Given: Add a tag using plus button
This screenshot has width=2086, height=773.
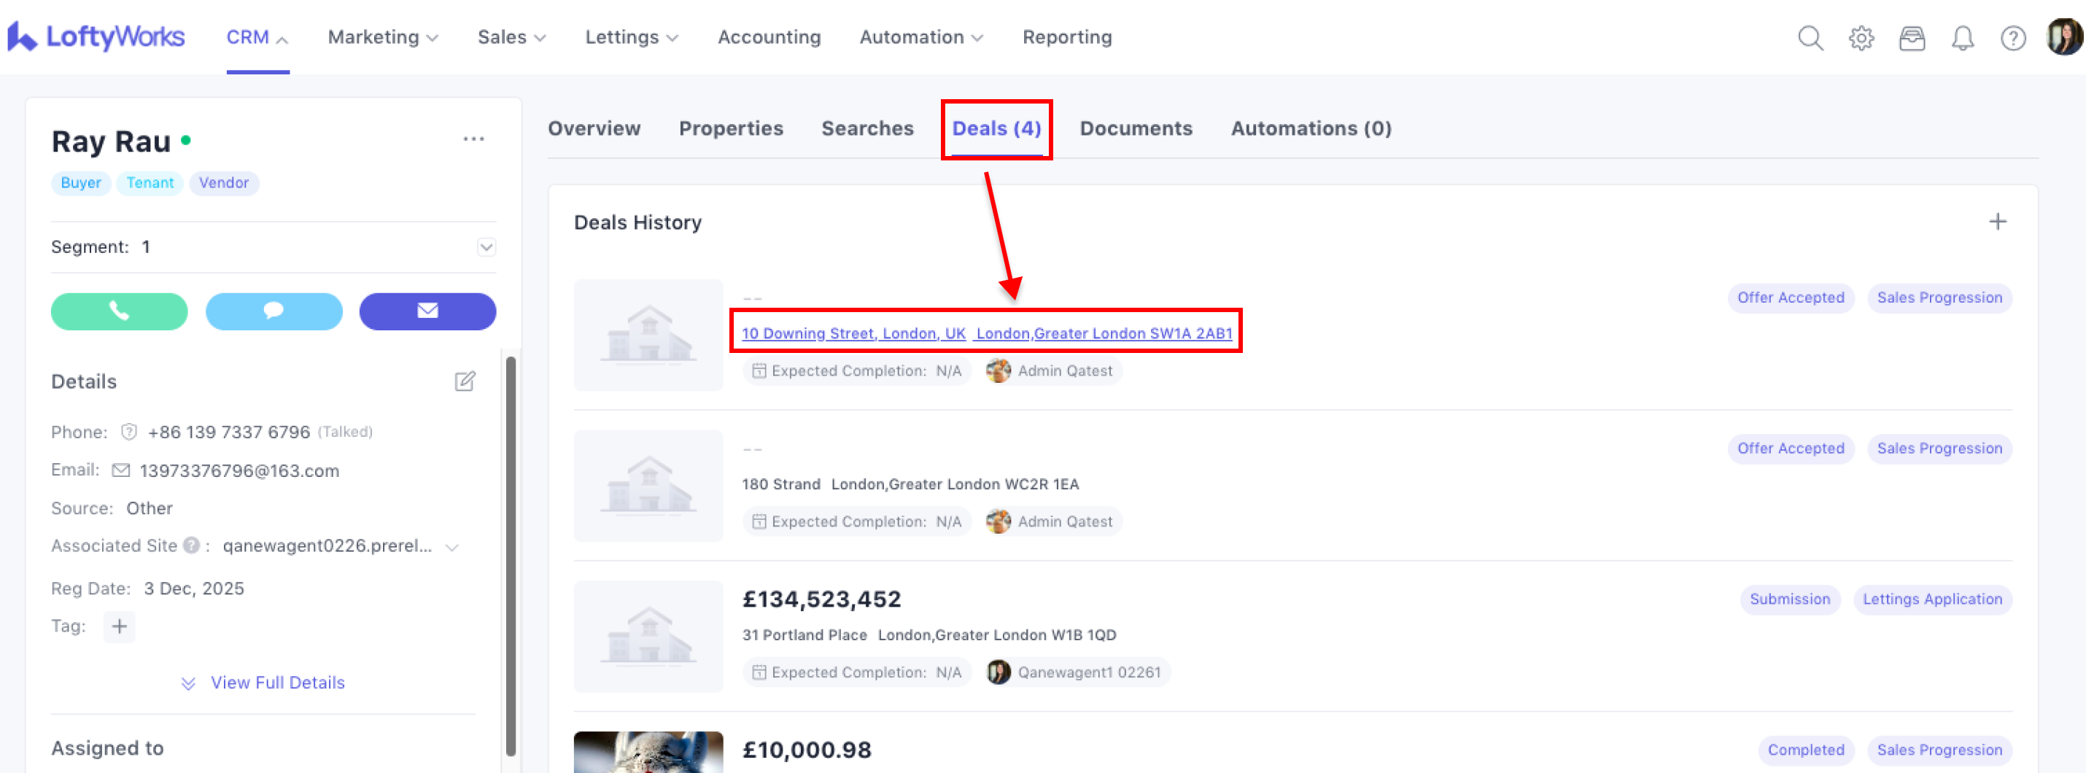Looking at the screenshot, I should point(119,626).
